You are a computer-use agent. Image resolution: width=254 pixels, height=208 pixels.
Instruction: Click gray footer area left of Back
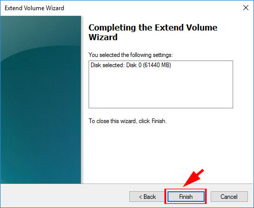tap(65, 196)
